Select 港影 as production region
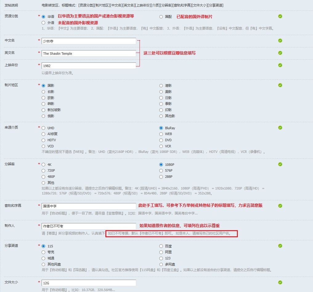 point(161,86)
